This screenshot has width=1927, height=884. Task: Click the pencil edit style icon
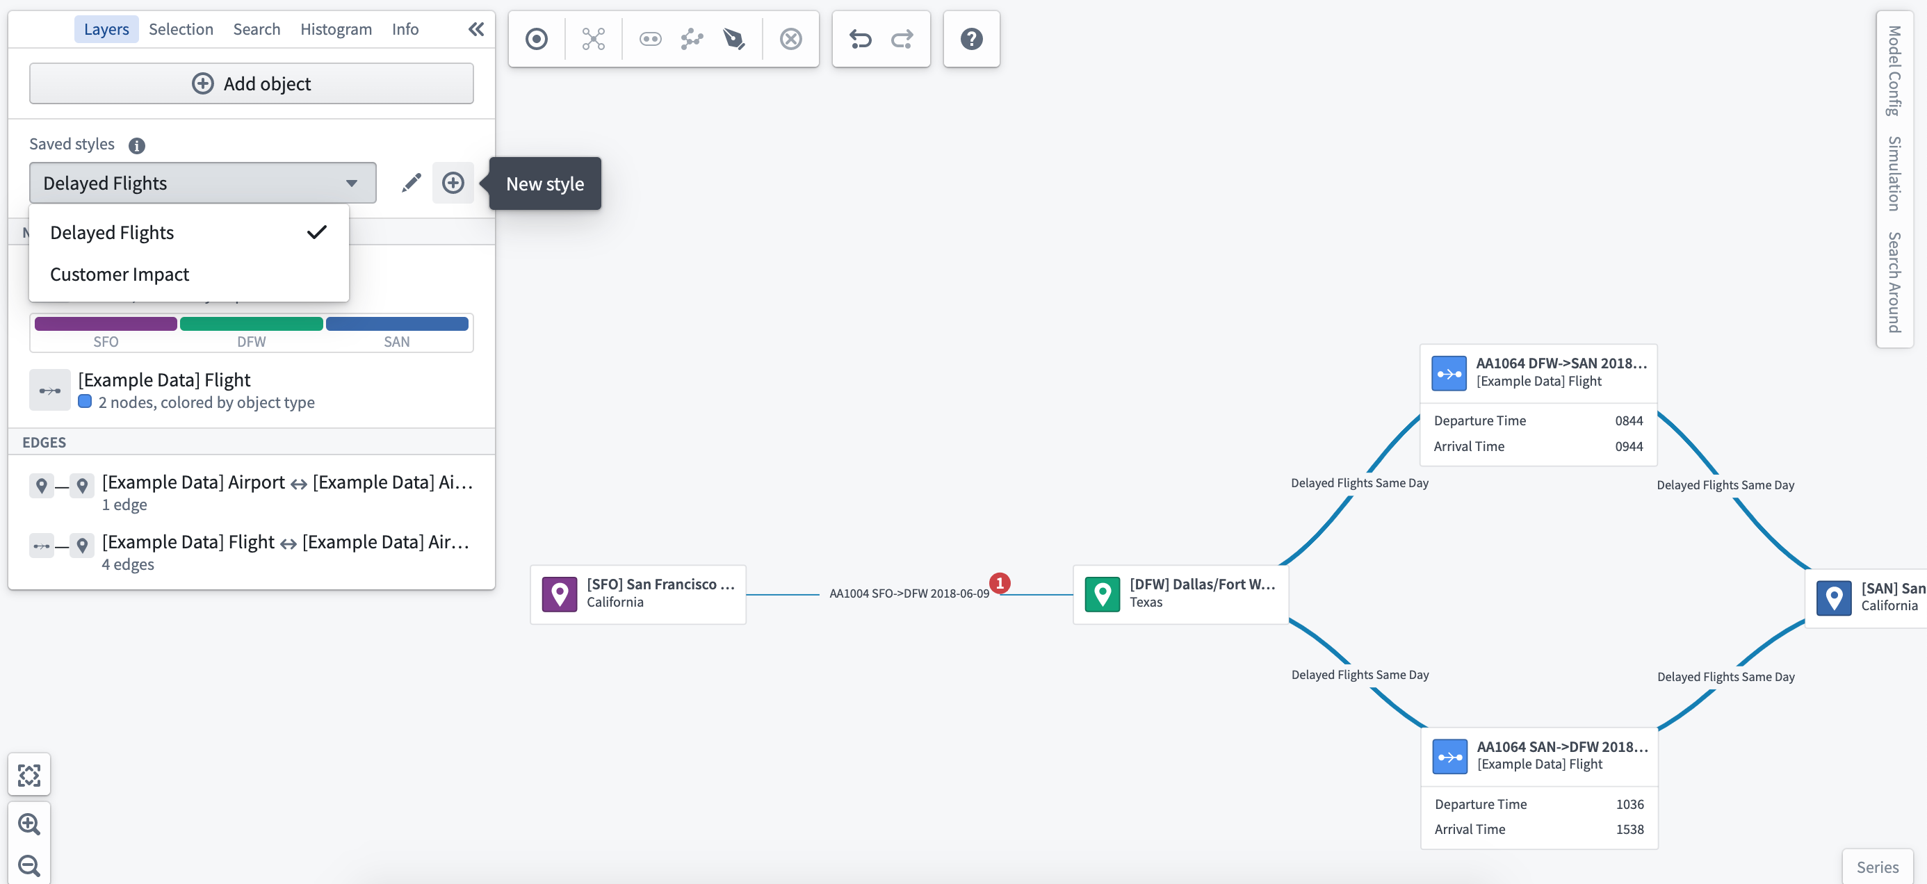click(x=412, y=183)
